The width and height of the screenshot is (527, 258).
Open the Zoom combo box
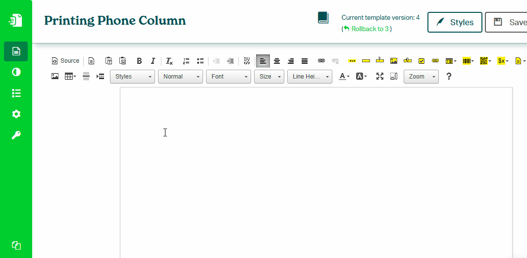pyautogui.click(x=421, y=77)
